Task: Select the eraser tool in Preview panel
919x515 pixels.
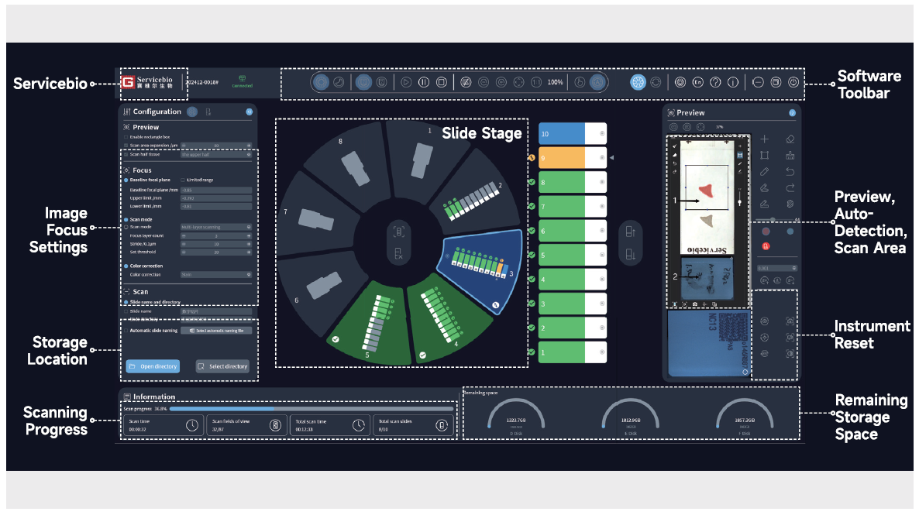Action: pos(790,139)
